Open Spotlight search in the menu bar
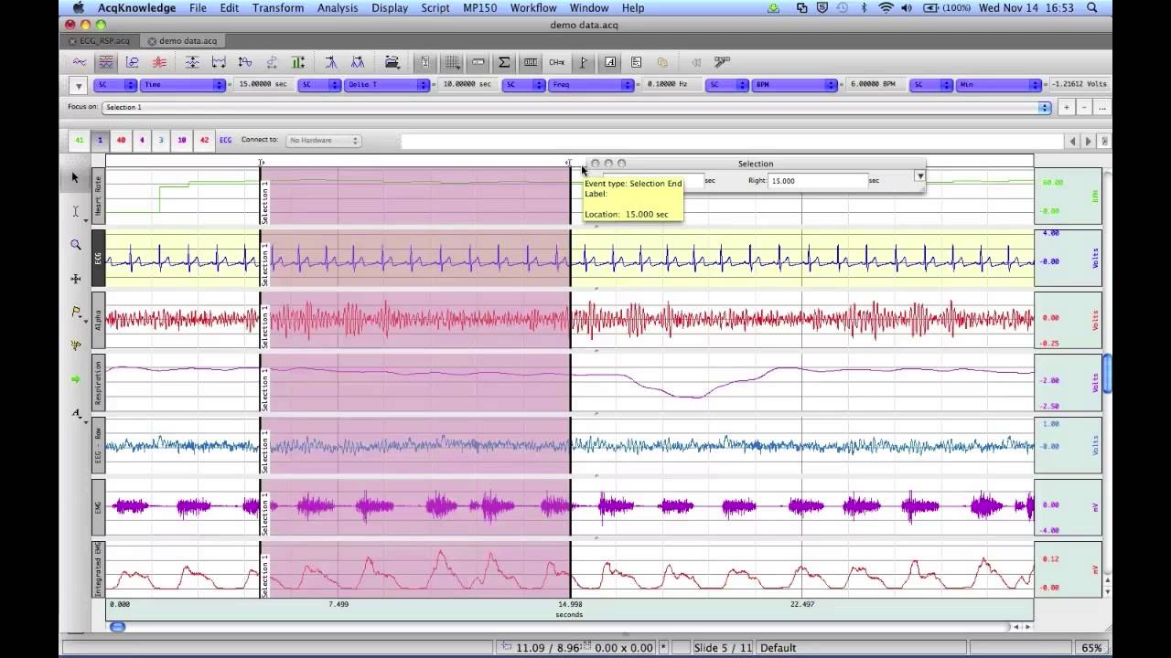This screenshot has height=658, width=1171. click(x=1092, y=8)
